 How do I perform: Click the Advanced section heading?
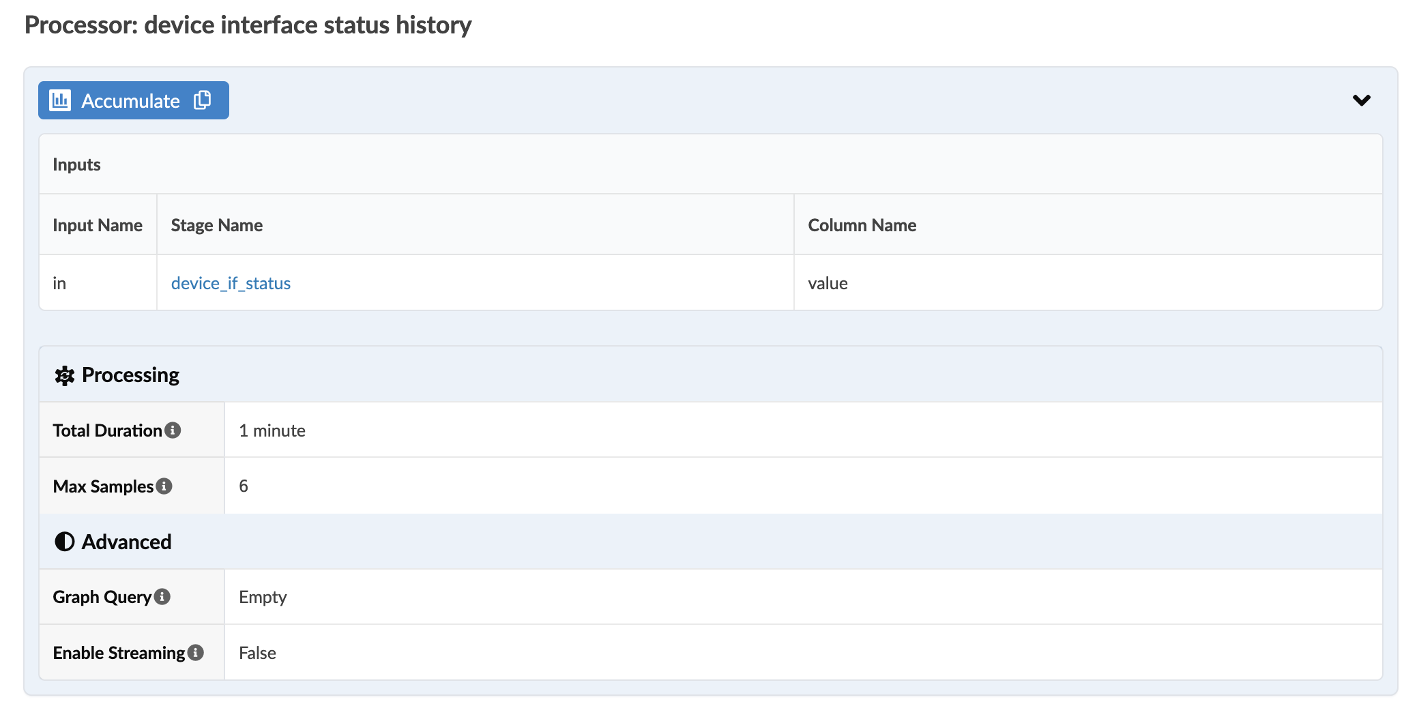126,542
